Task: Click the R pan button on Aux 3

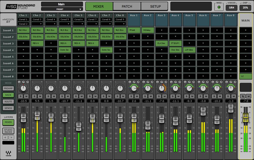Action: click(165, 82)
